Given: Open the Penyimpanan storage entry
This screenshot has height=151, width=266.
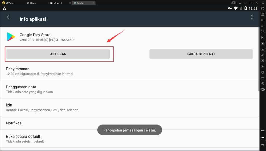Looking at the screenshot, I should (130, 71).
